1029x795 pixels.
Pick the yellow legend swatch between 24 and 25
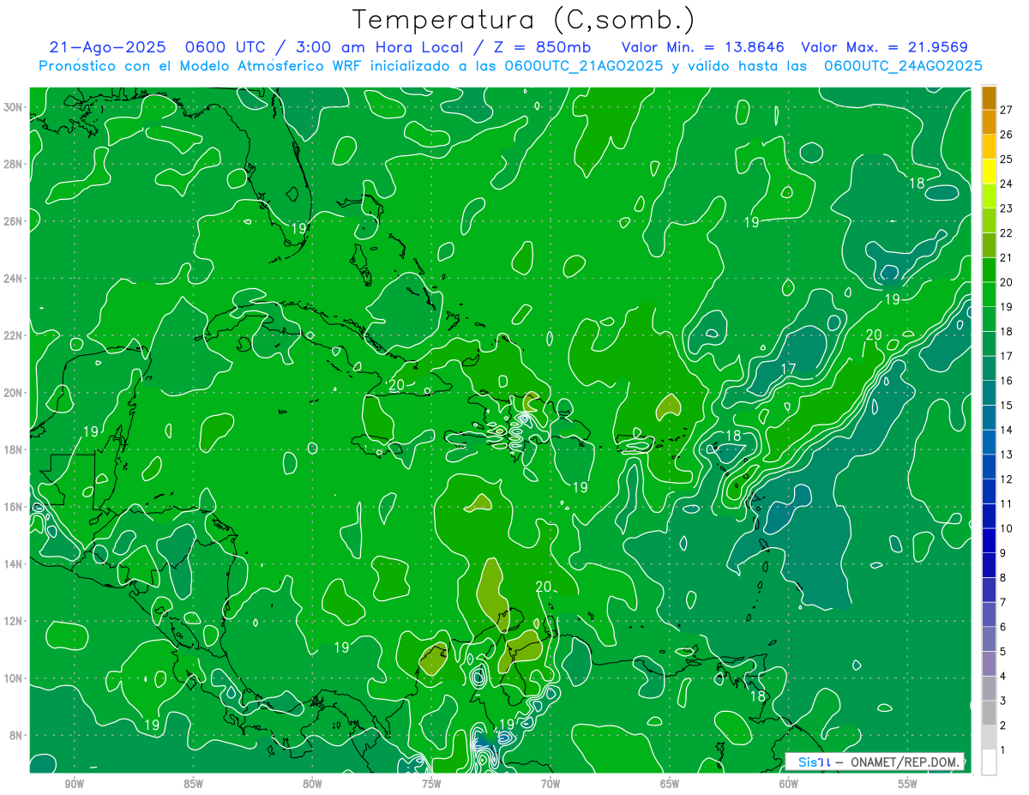(989, 172)
